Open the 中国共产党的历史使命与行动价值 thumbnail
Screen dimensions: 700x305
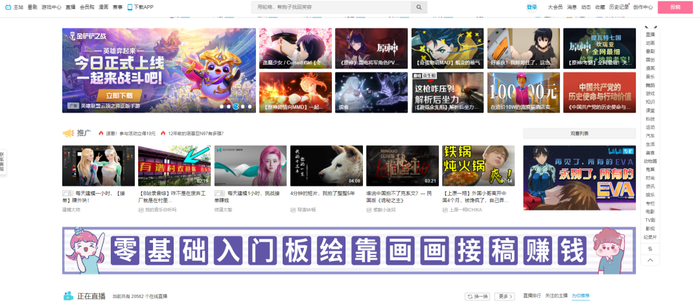pyautogui.click(x=600, y=93)
